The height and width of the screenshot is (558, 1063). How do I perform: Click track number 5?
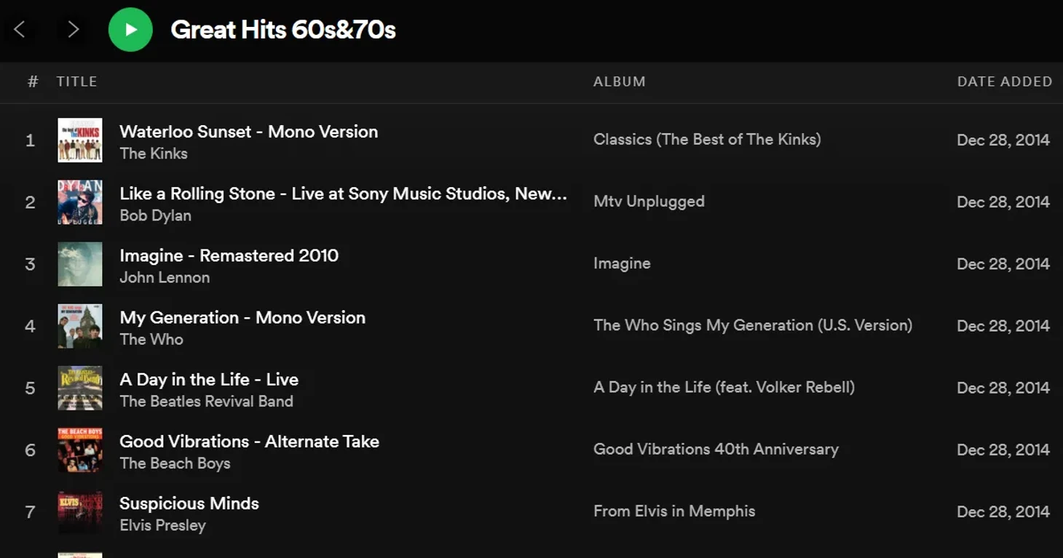tap(30, 388)
